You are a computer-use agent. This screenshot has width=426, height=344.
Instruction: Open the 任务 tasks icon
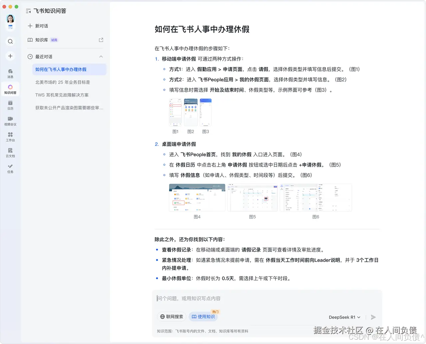(10, 168)
